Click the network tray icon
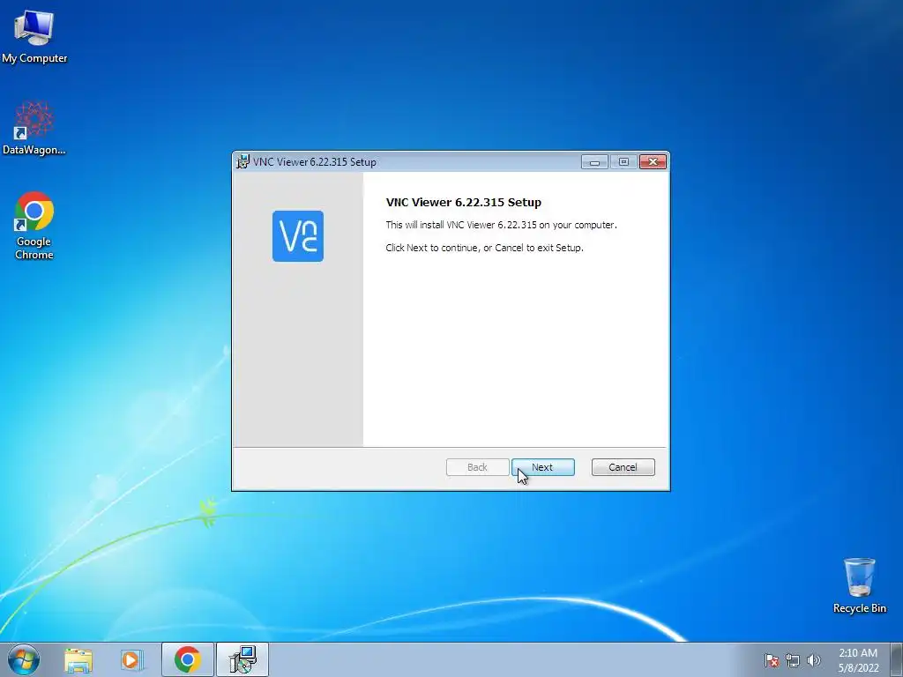 tap(793, 660)
